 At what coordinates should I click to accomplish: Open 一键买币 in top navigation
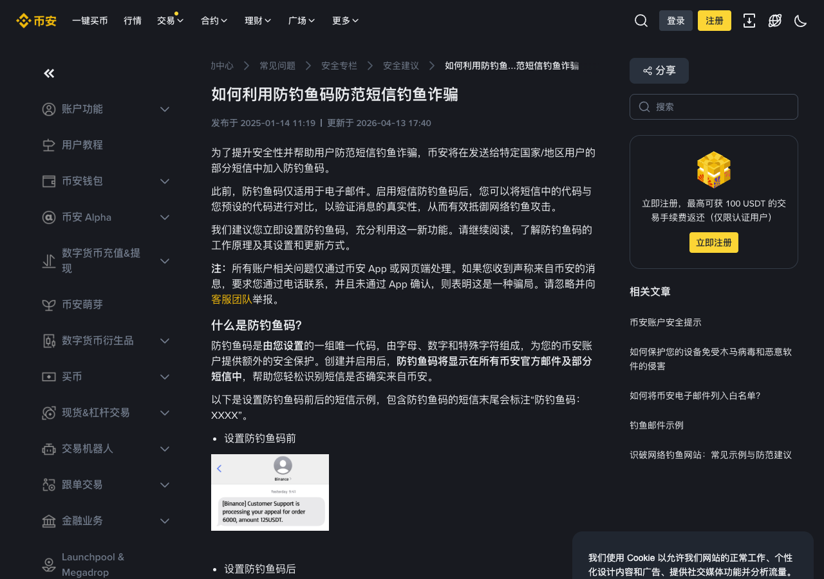click(90, 21)
